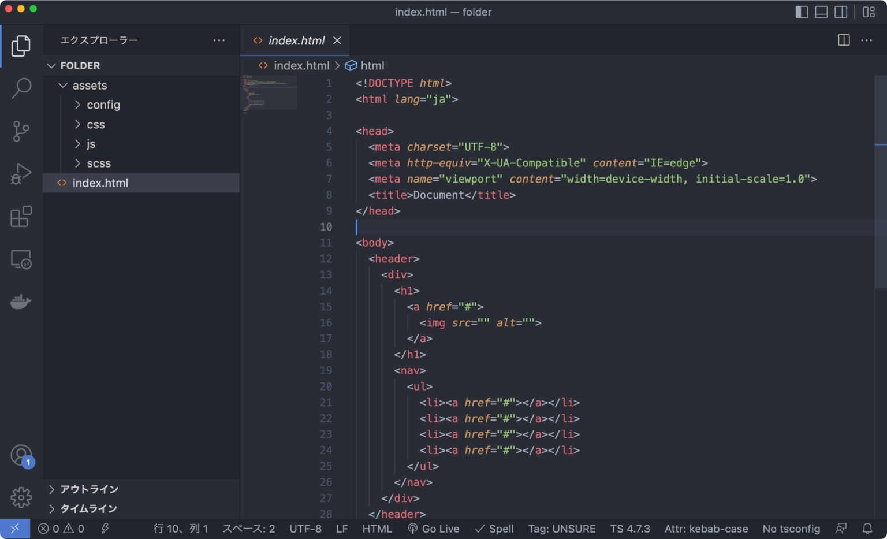Open the Manage gear icon

coord(21,497)
